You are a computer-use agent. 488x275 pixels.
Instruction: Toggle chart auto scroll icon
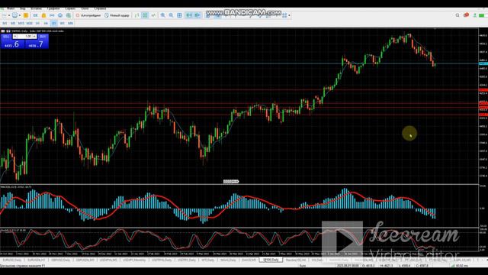pyautogui.click(x=189, y=15)
